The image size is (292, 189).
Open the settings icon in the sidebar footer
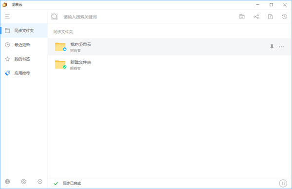(x=40, y=182)
